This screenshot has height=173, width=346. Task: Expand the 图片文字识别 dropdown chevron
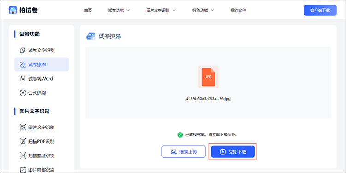pyautogui.click(x=174, y=10)
